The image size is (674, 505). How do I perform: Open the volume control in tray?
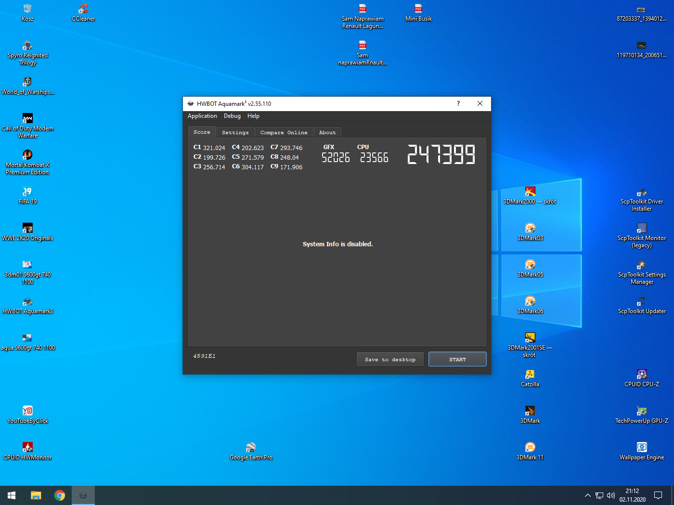[x=611, y=495]
